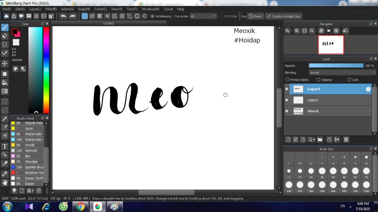Select the Airbrush brush
This screenshot has width=378, height=212.
(x=27, y=151)
